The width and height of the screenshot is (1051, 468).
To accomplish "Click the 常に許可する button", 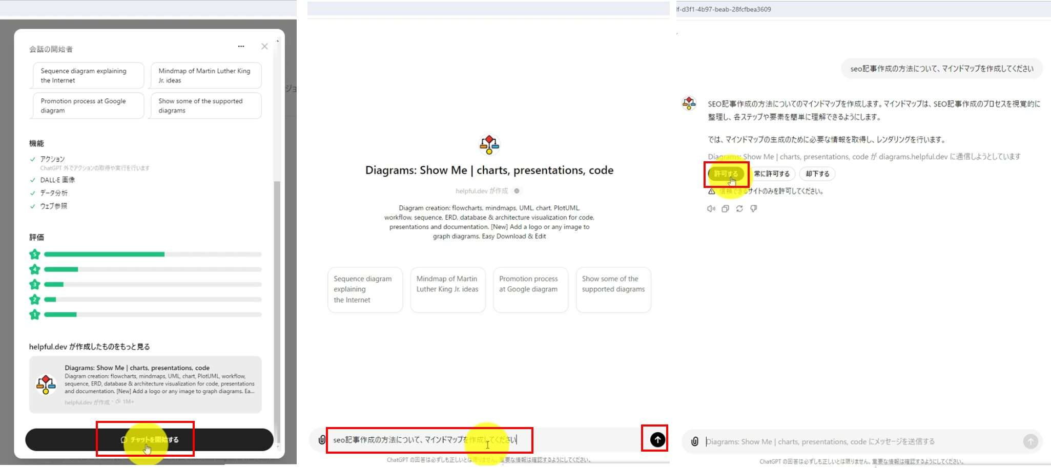I will point(772,174).
